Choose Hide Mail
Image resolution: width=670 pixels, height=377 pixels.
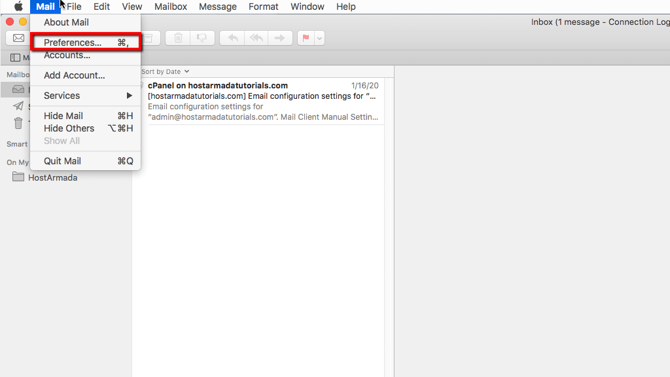86,116
